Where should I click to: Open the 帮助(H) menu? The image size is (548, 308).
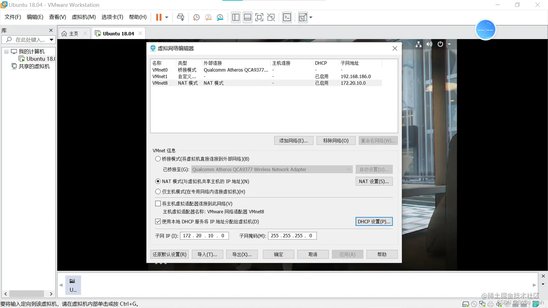pos(138,17)
